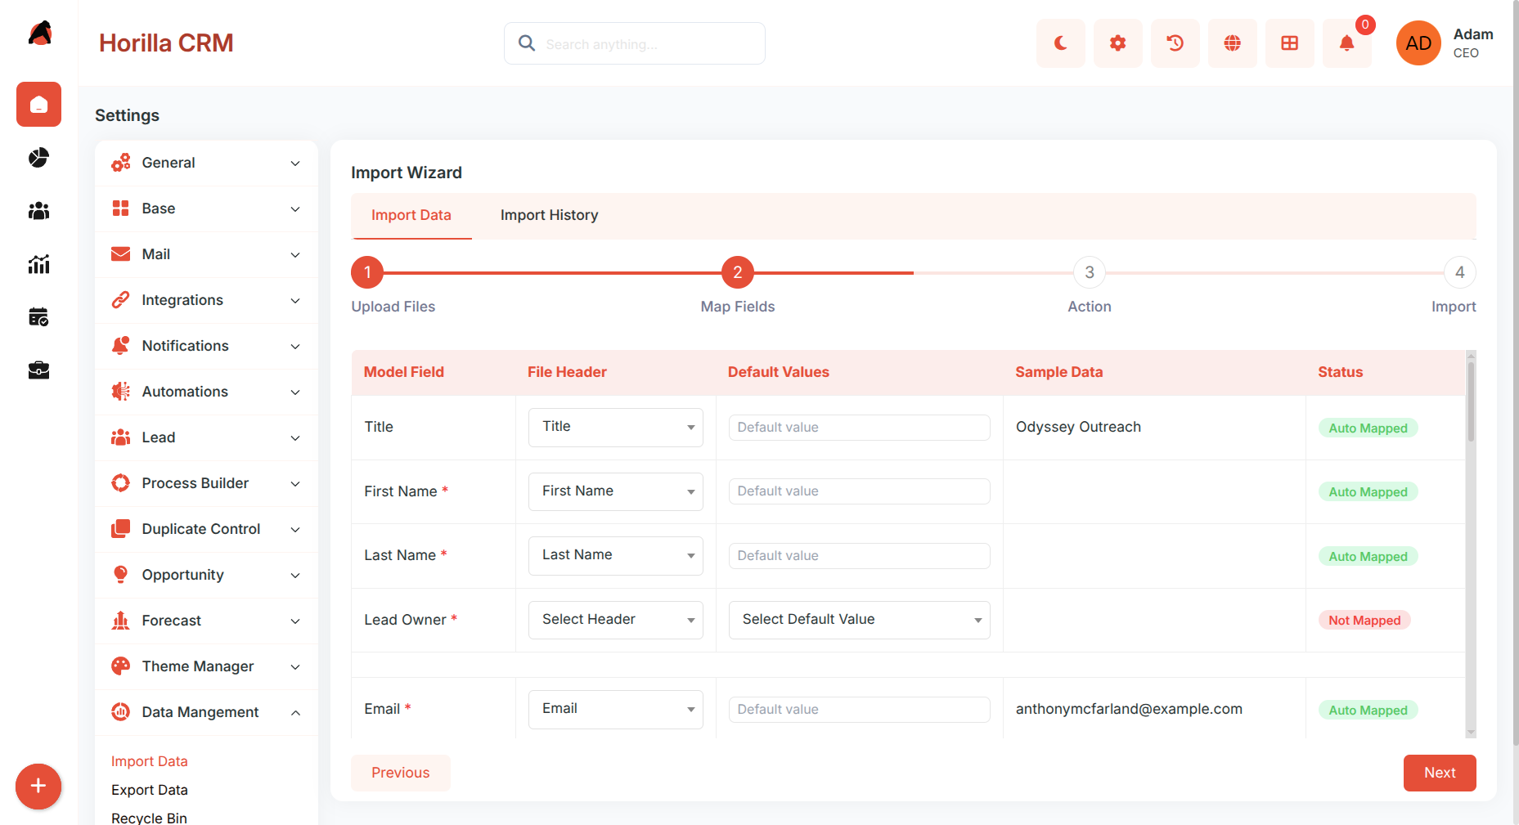Expand the Mail settings section

[x=206, y=254]
